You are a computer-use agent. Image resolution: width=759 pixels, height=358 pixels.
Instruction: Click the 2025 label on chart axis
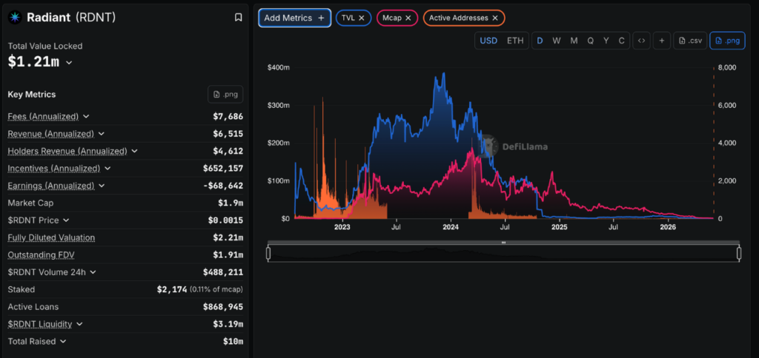point(560,227)
